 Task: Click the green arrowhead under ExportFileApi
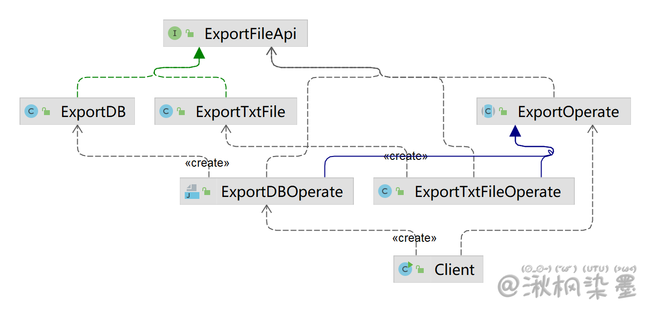click(x=198, y=53)
